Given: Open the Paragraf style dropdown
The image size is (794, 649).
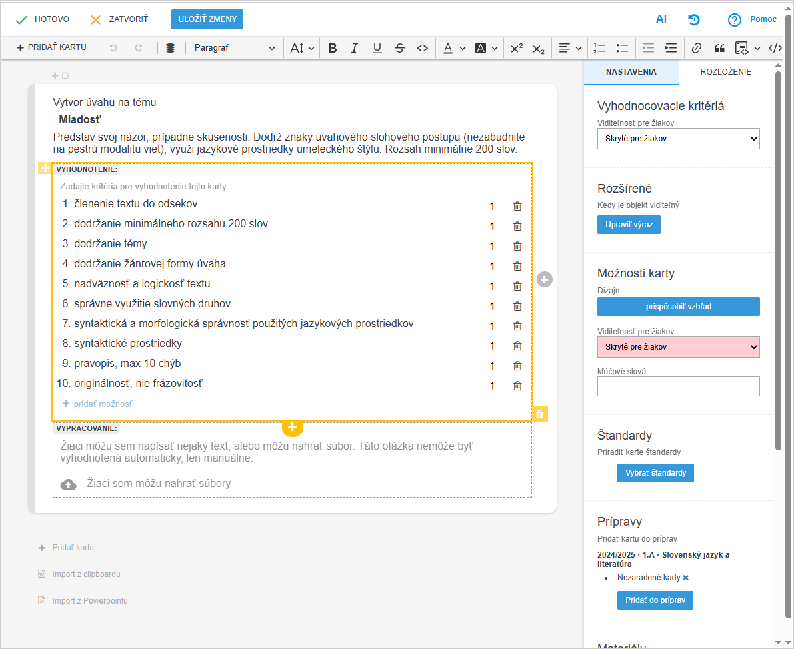Looking at the screenshot, I should click(234, 48).
